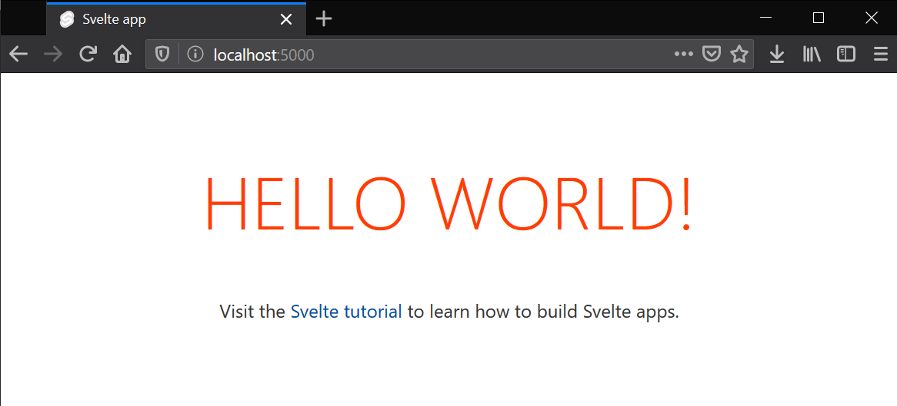Minimize the Firefox window
This screenshot has width=897, height=406.
tap(765, 18)
